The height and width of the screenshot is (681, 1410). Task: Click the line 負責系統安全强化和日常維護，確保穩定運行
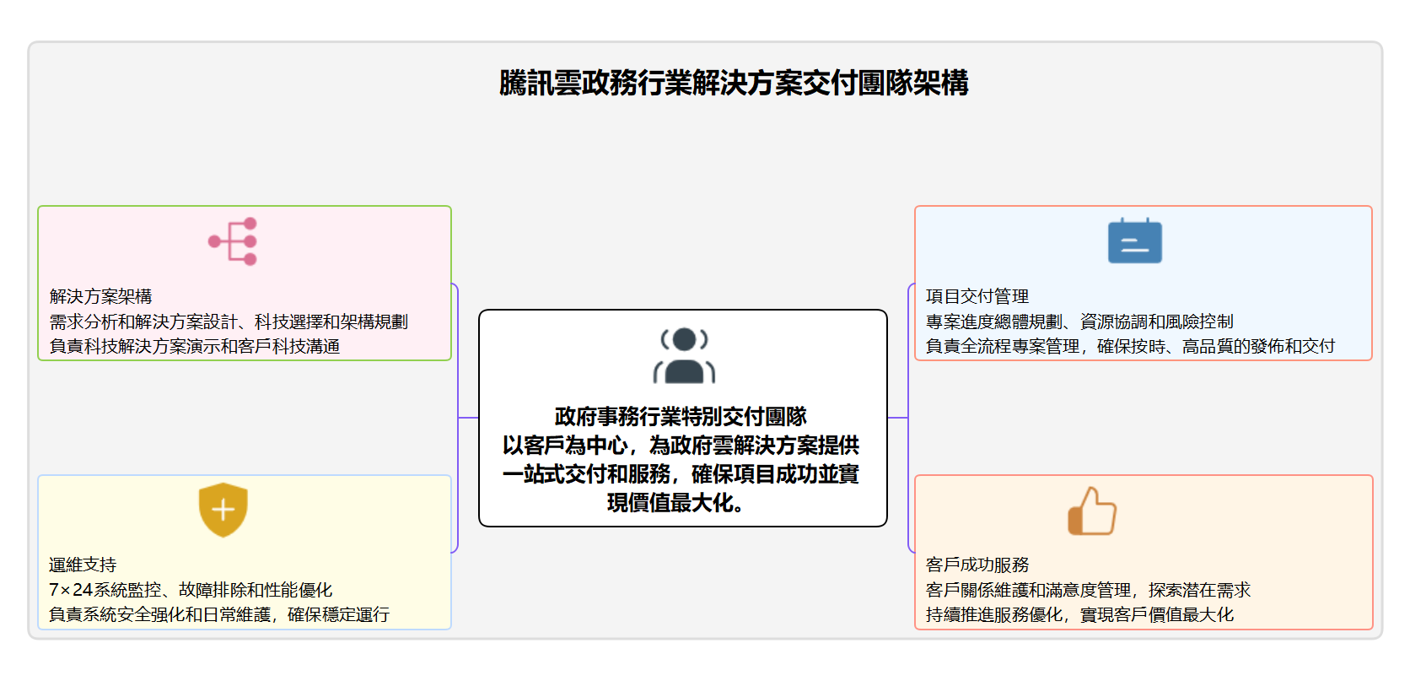(219, 614)
